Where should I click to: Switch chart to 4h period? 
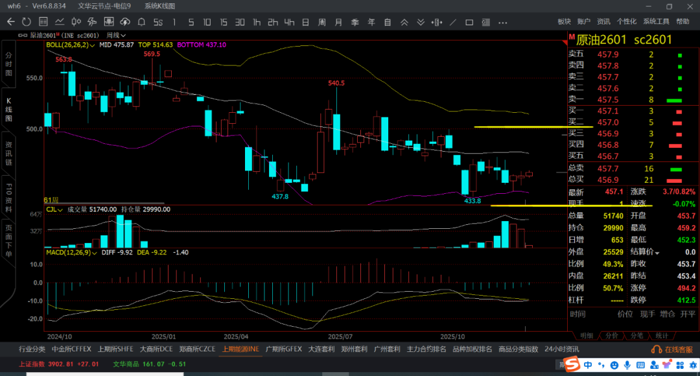coord(289,22)
